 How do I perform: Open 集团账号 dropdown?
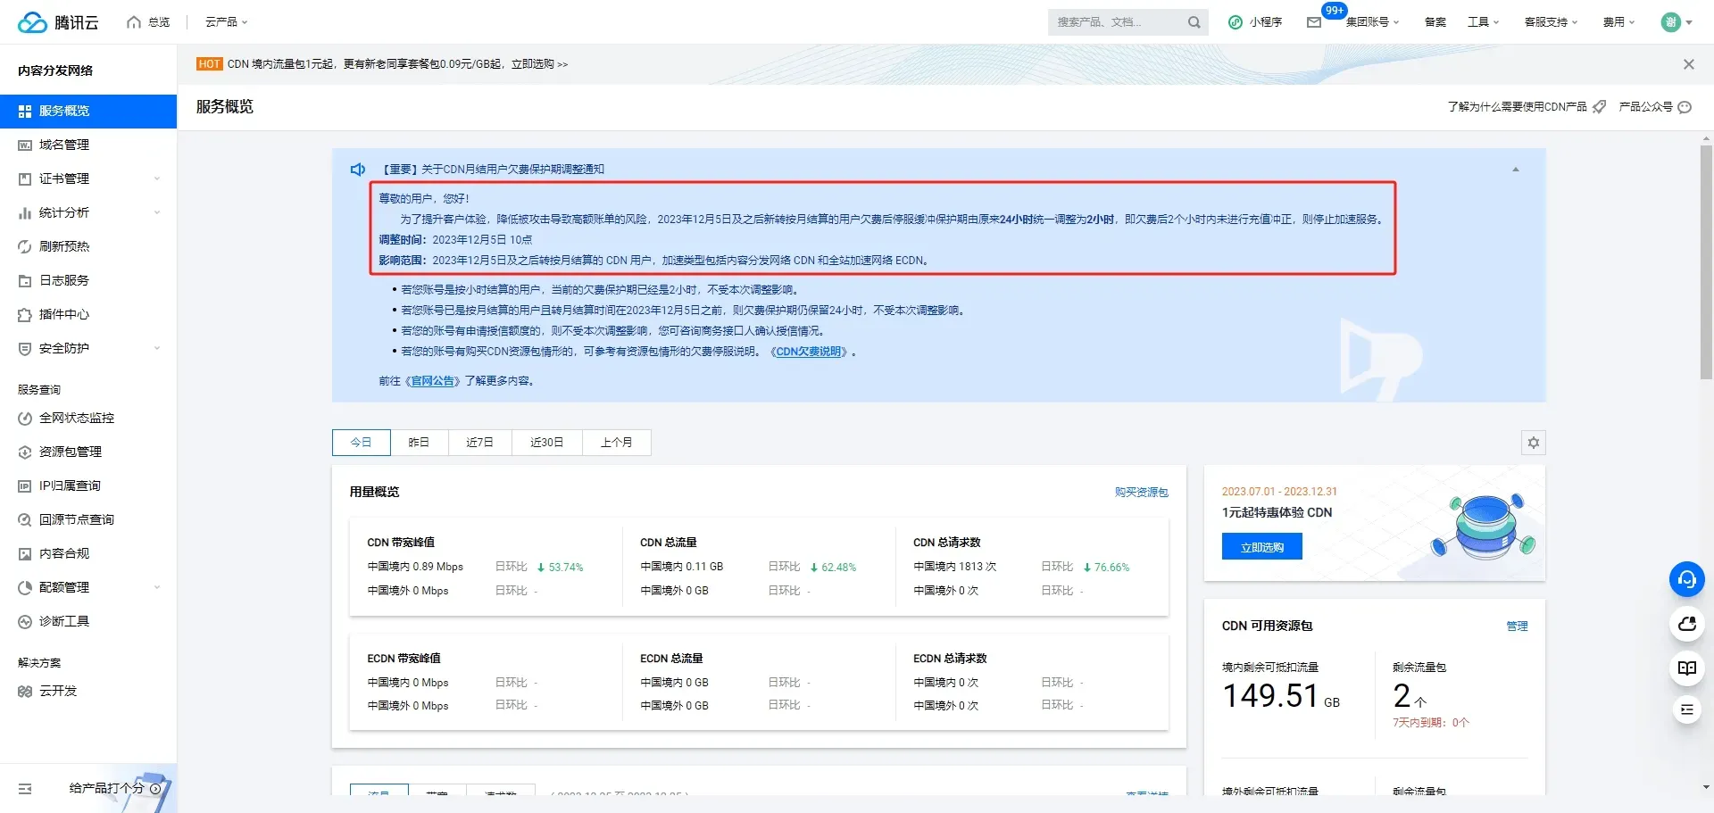pos(1372,22)
